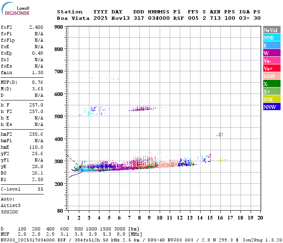Click the SSE yellow legend swatch
Viewport: 283px width, 243px height.
(272, 99)
